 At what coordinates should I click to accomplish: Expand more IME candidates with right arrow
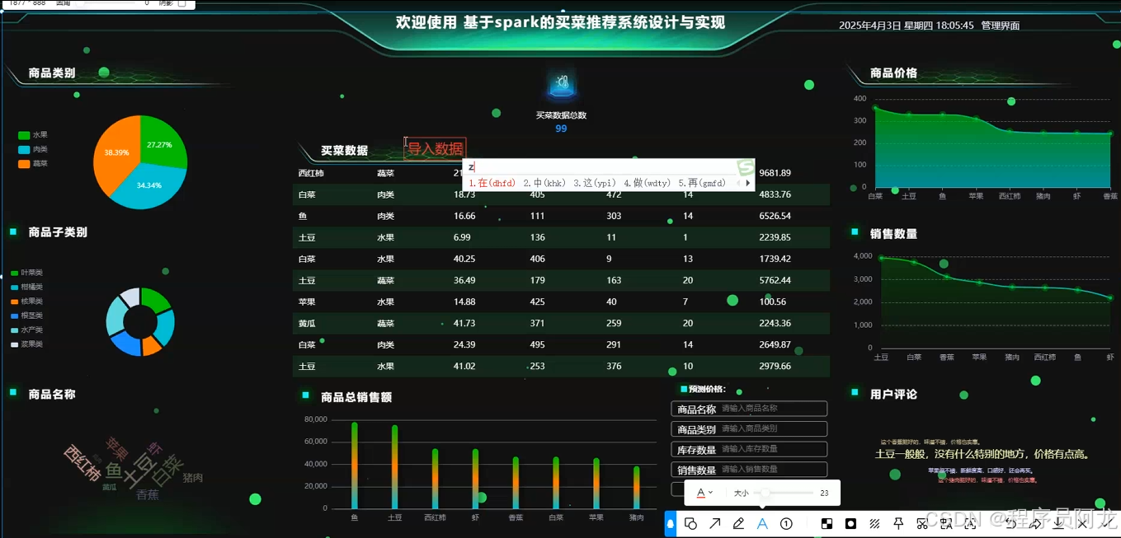[748, 183]
